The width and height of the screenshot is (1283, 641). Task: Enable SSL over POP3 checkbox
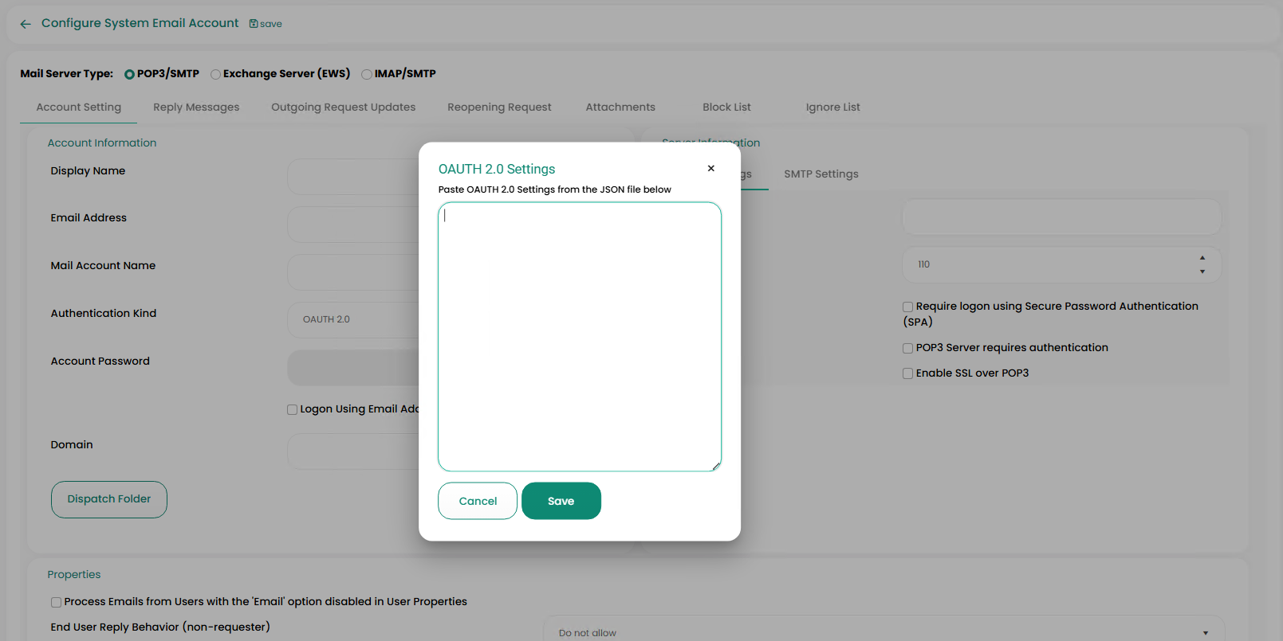tap(907, 373)
